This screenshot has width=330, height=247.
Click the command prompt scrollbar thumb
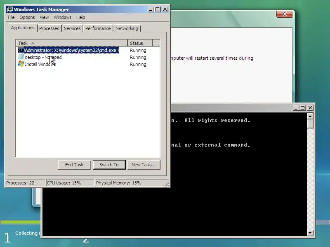coord(310,124)
